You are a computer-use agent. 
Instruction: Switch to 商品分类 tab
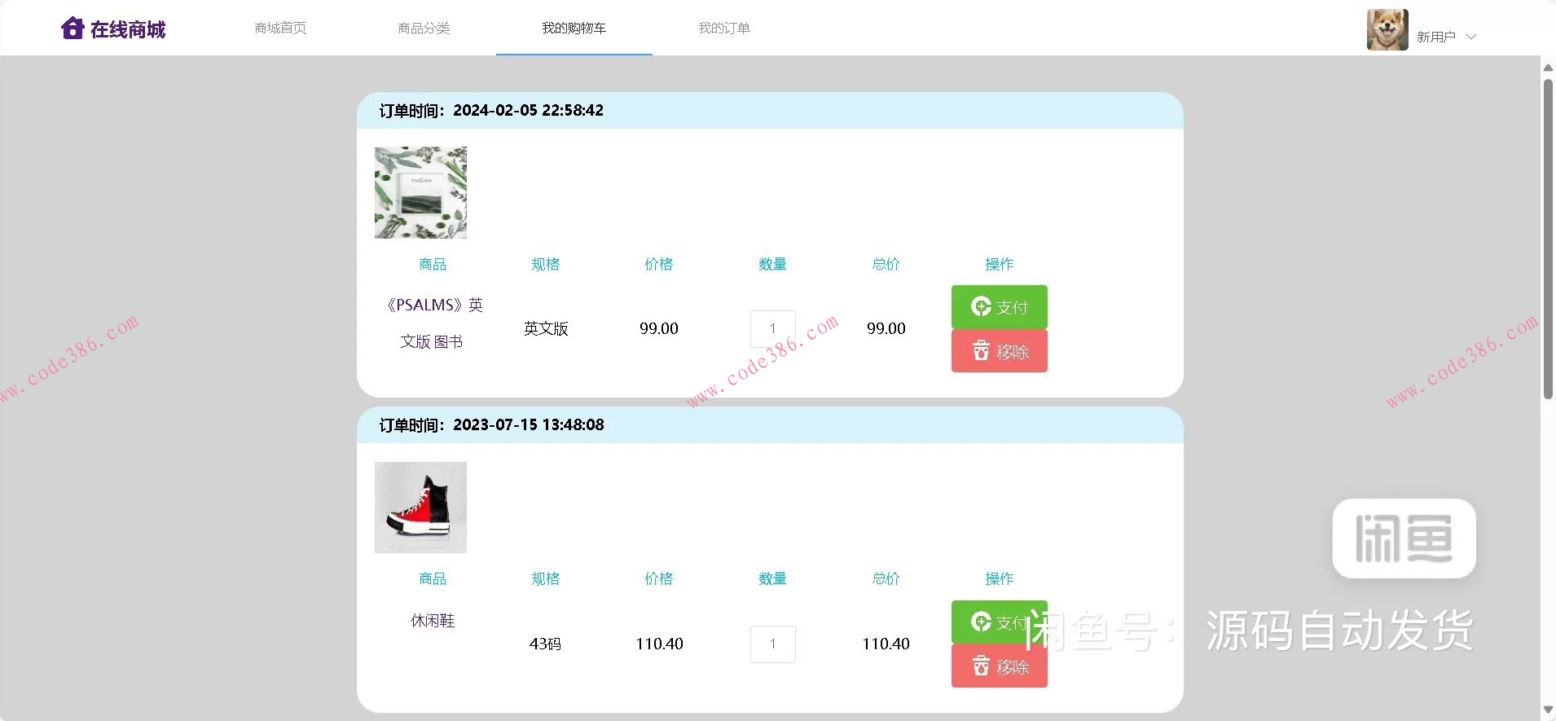point(424,29)
